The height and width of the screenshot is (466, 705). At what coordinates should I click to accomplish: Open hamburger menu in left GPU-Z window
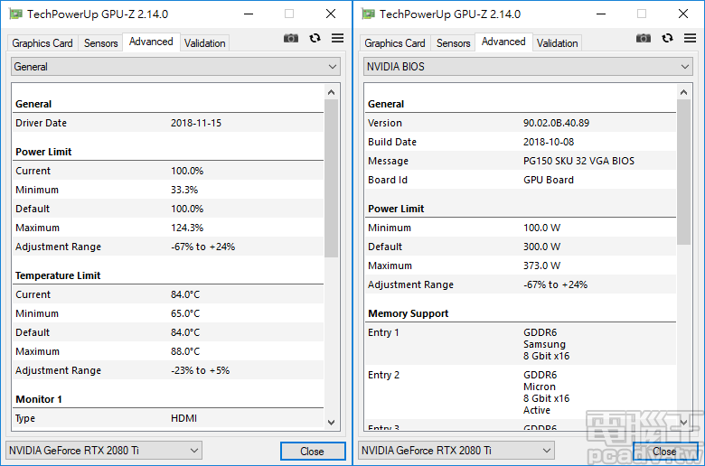pos(338,38)
